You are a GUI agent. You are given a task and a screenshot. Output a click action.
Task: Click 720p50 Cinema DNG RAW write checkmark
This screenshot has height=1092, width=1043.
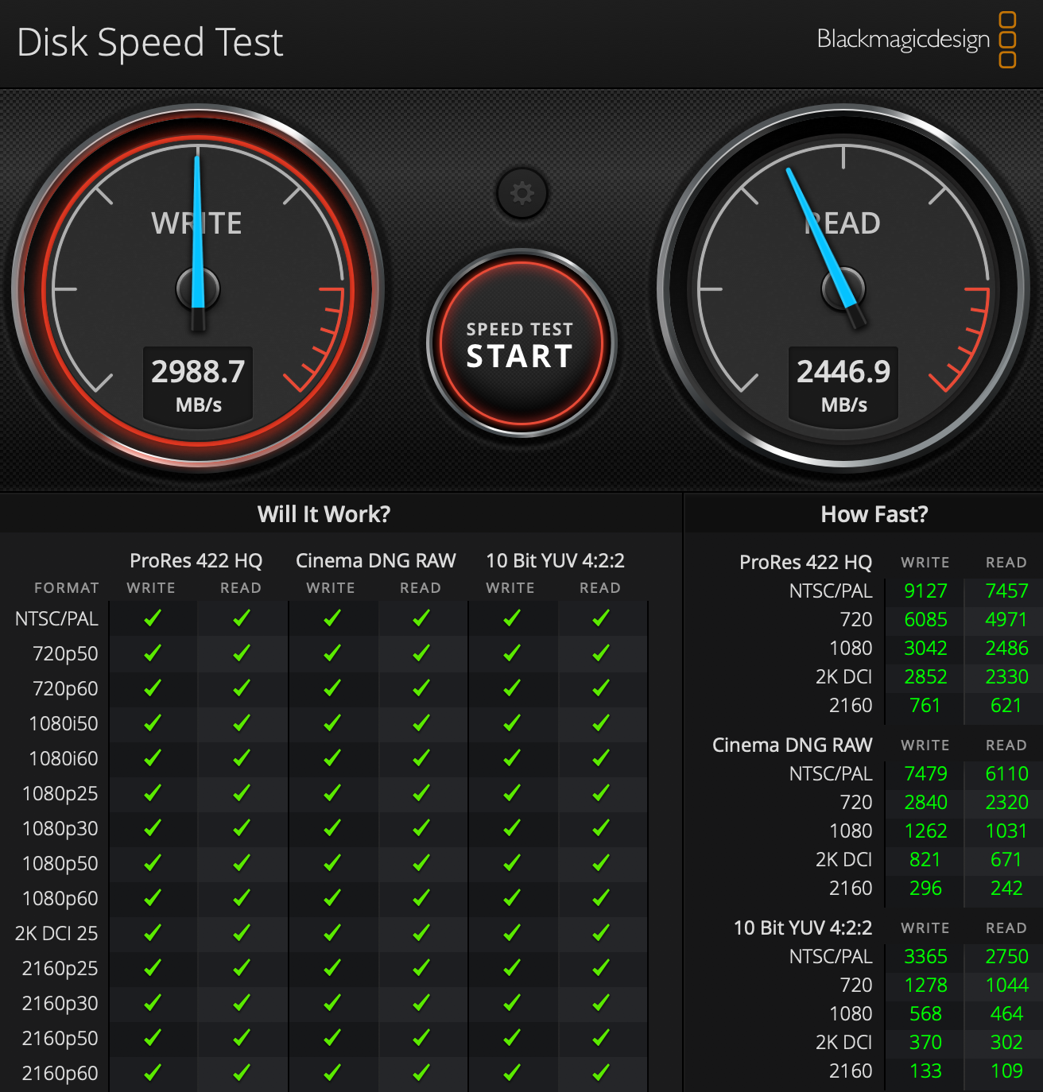[332, 652]
